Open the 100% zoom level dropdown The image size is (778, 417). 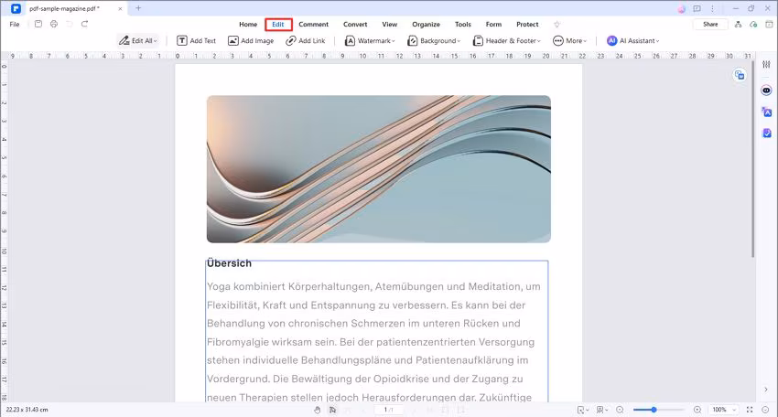coord(724,410)
